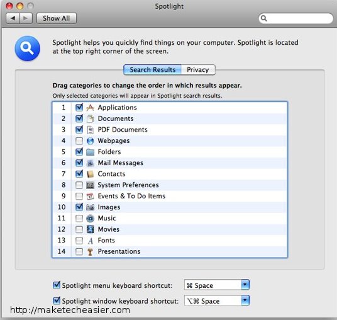Select the Mail Messages label text
This screenshot has height=320, width=337.
pos(120,163)
